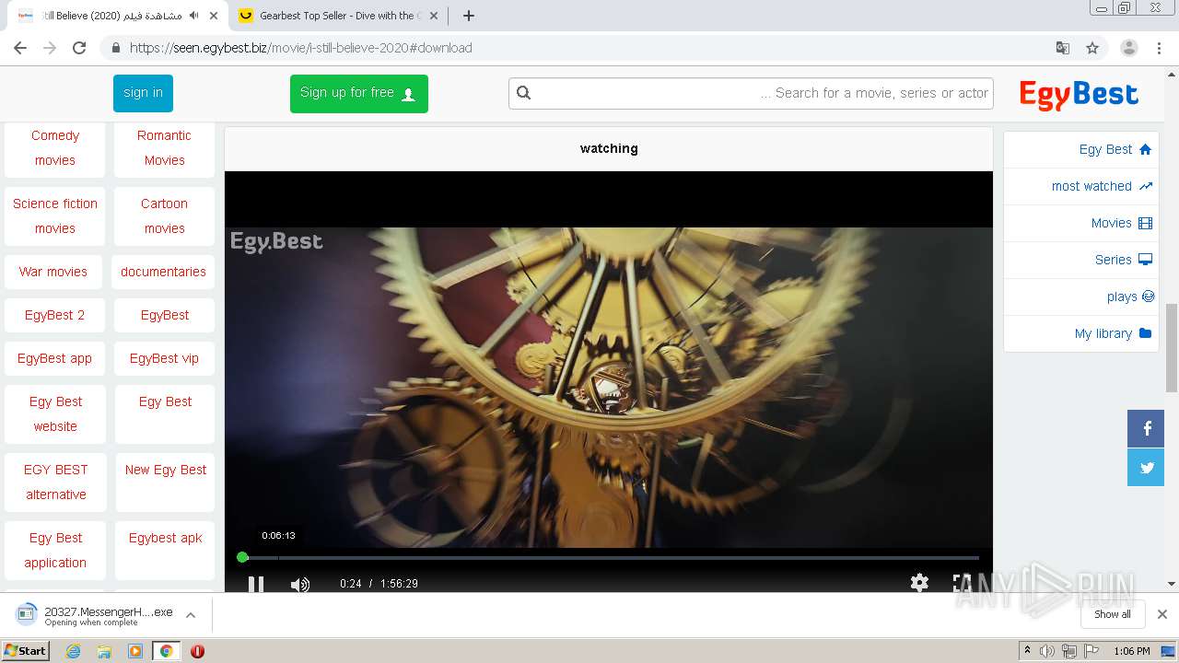Mute audio on I Still Believe tab

click(x=193, y=16)
